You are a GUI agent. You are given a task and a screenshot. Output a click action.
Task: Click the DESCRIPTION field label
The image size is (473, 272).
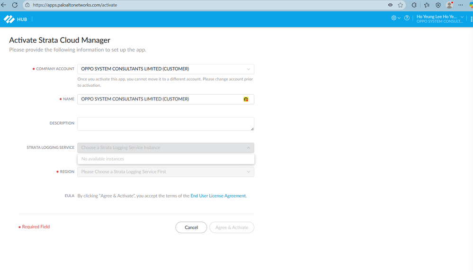(62, 123)
